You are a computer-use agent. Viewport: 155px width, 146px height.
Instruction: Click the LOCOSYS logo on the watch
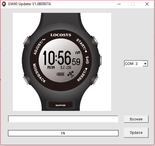coord(61,35)
